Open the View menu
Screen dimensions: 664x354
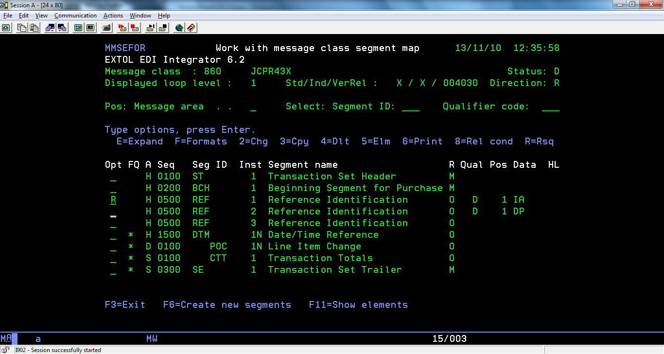click(x=41, y=16)
